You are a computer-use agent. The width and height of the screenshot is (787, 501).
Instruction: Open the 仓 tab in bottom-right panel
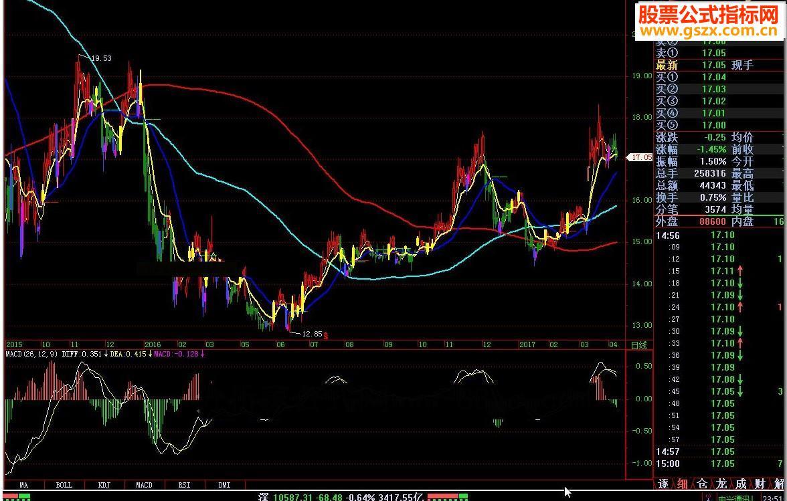[701, 484]
